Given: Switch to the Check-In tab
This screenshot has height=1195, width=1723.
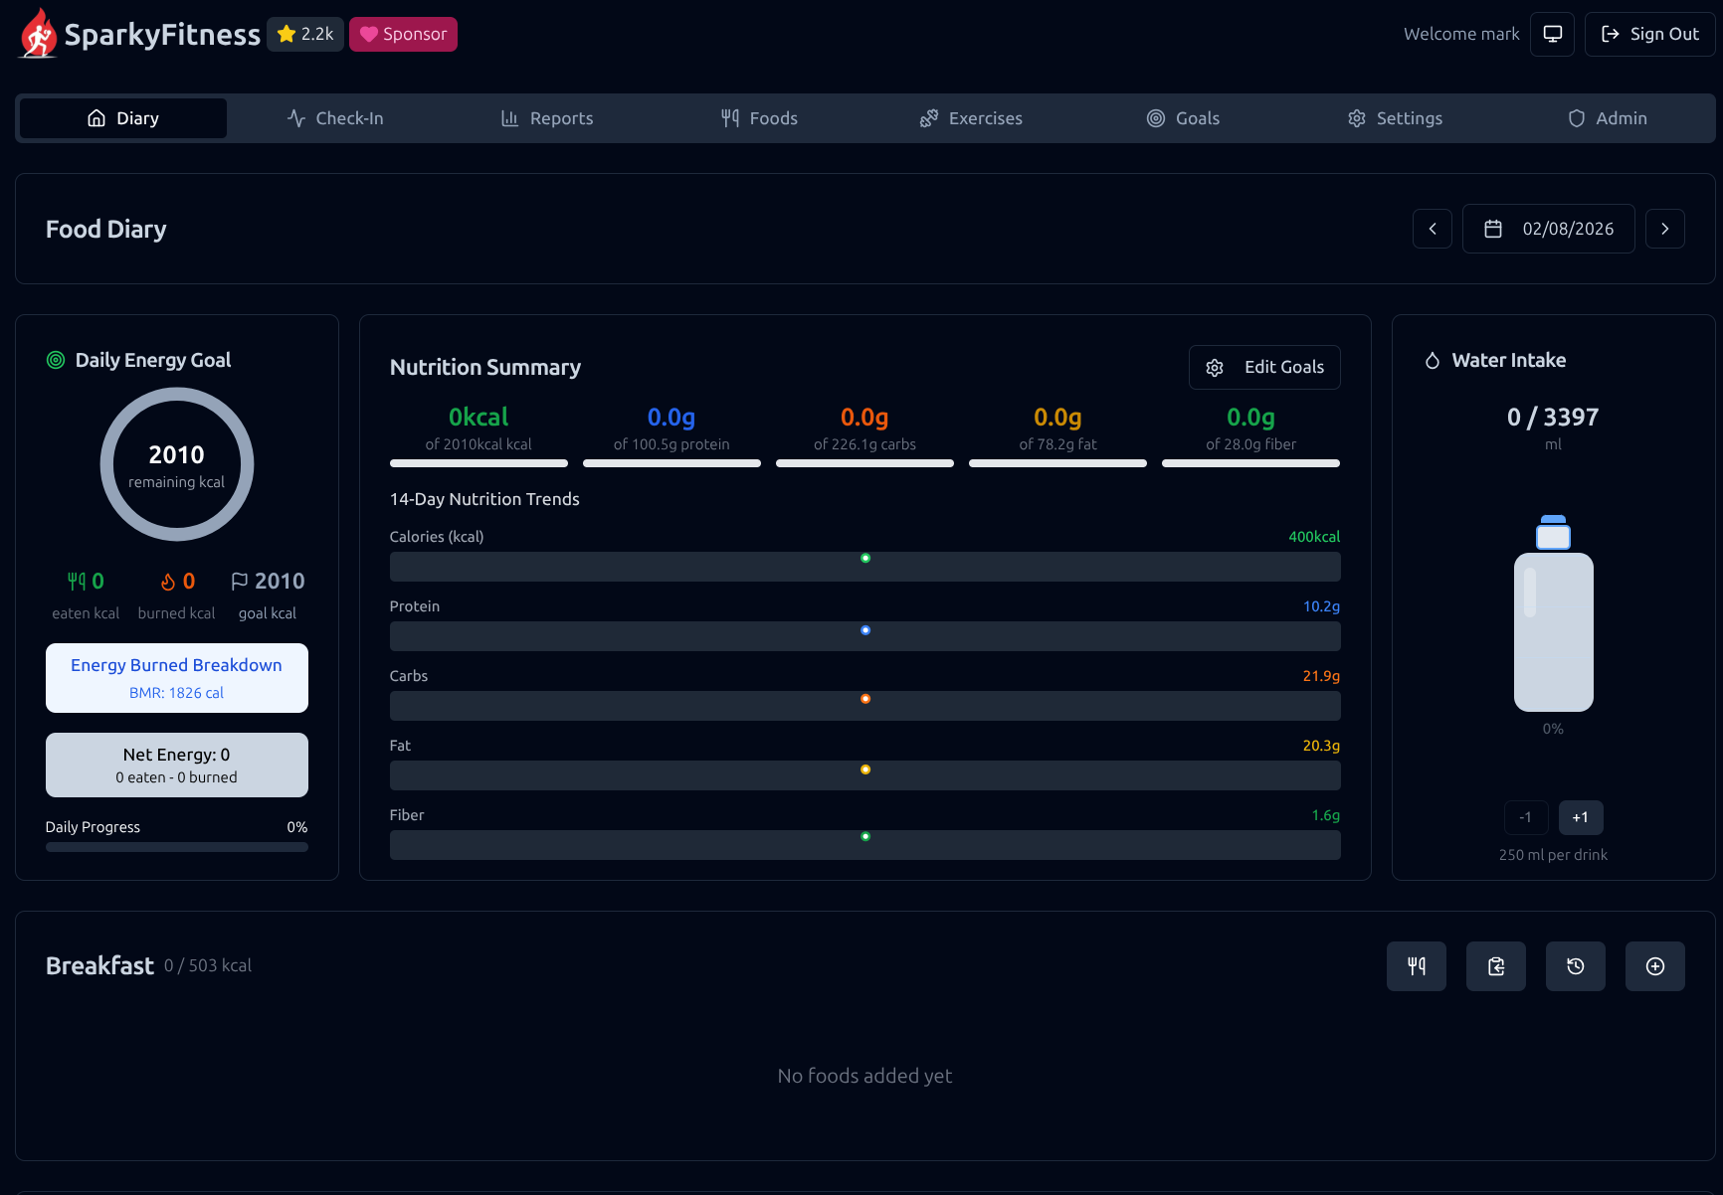Looking at the screenshot, I should [335, 118].
